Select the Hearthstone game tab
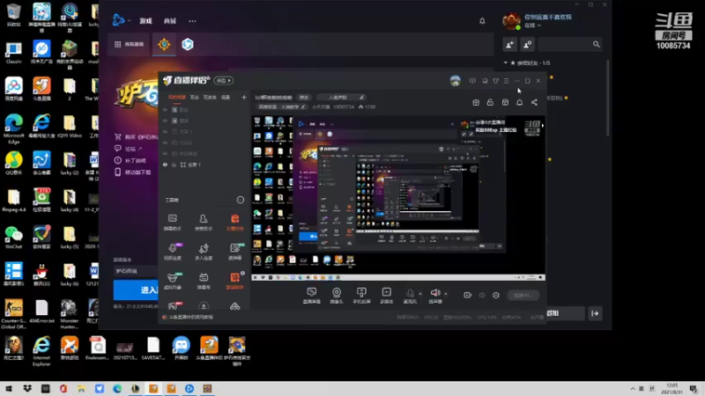Viewport: 705px width, 396px height. click(164, 44)
